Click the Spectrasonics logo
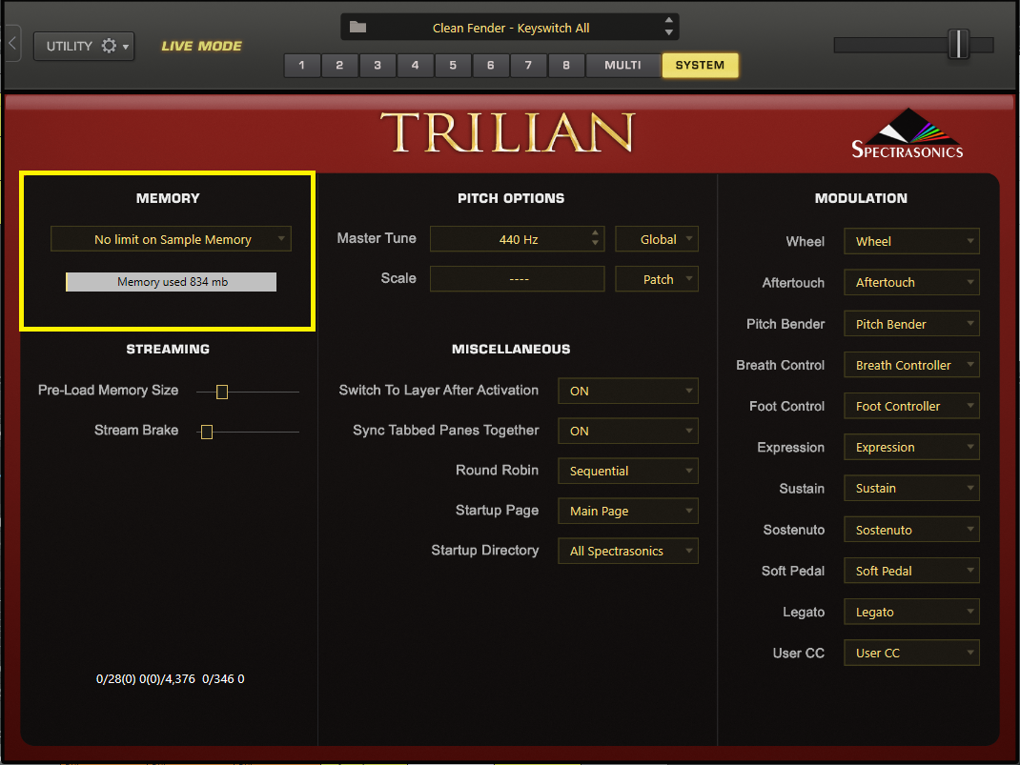1020x765 pixels. [907, 134]
